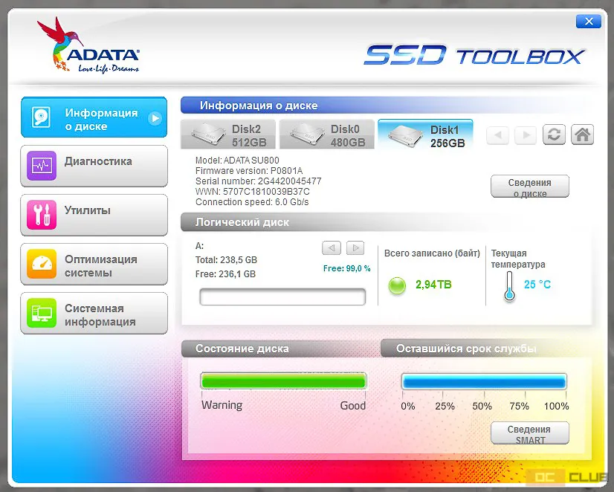Click the play arrow on Информация о диске
Screen dimensions: 614x492
point(155,118)
